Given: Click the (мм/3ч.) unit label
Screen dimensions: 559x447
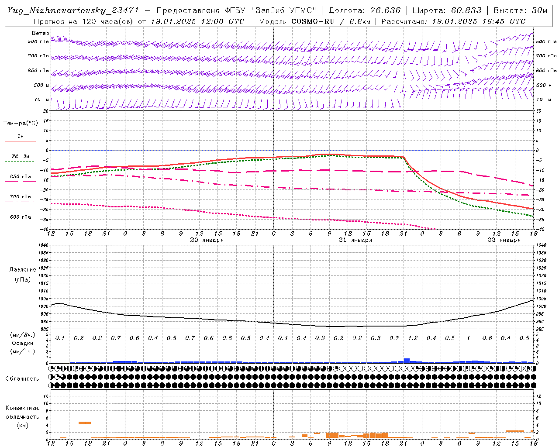Looking at the screenshot, I should point(23,335).
